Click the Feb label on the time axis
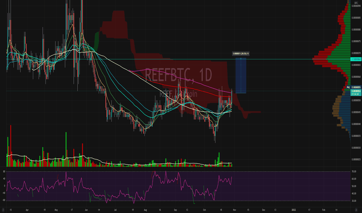The height and width of the screenshot is (213, 362). tap(324, 210)
